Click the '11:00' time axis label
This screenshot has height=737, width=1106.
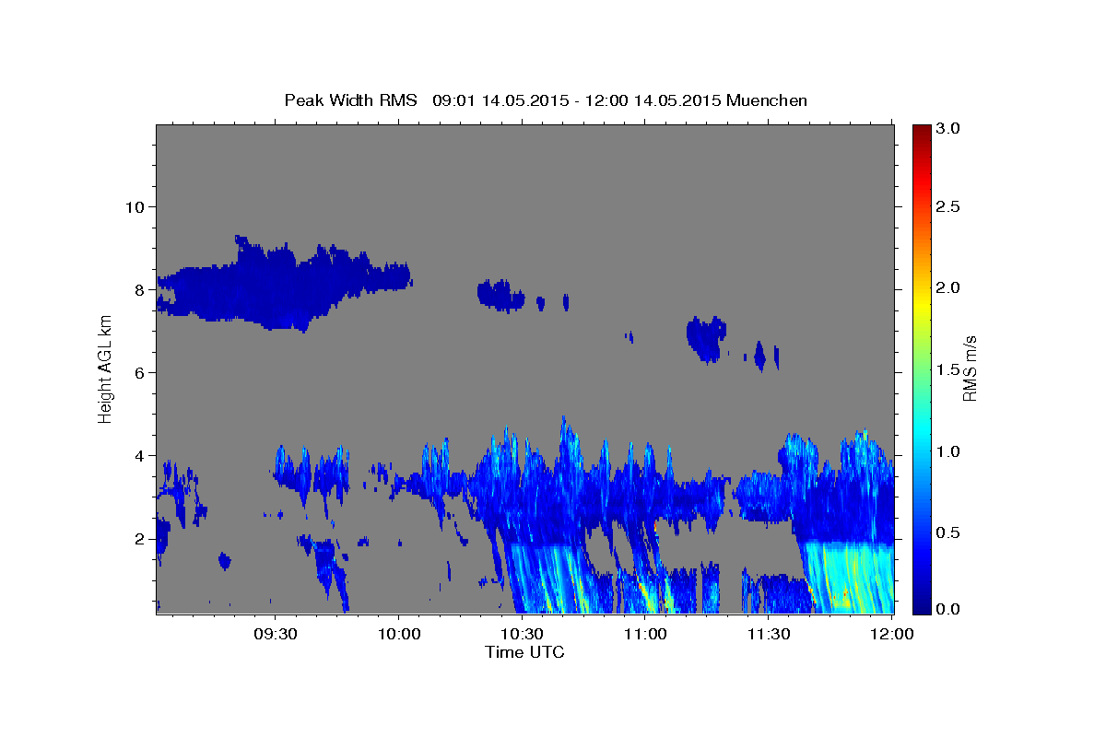tap(645, 635)
